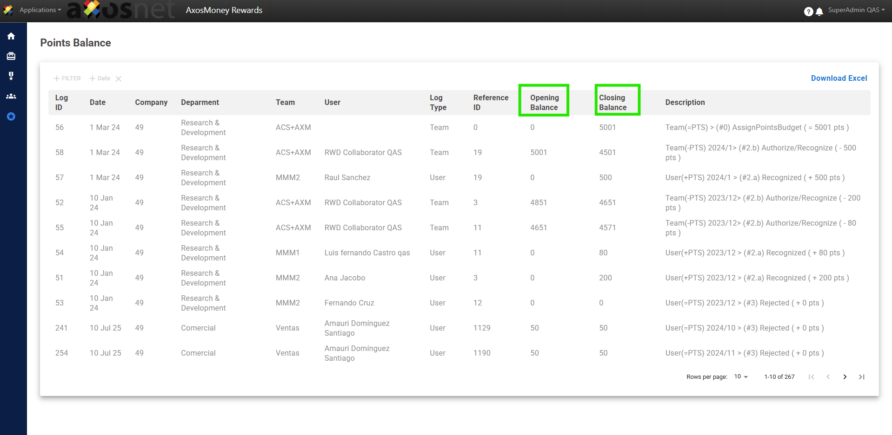Go to the next page of results

[x=845, y=377]
